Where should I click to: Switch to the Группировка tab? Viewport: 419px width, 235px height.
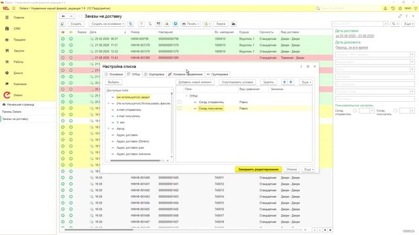[x=217, y=74]
